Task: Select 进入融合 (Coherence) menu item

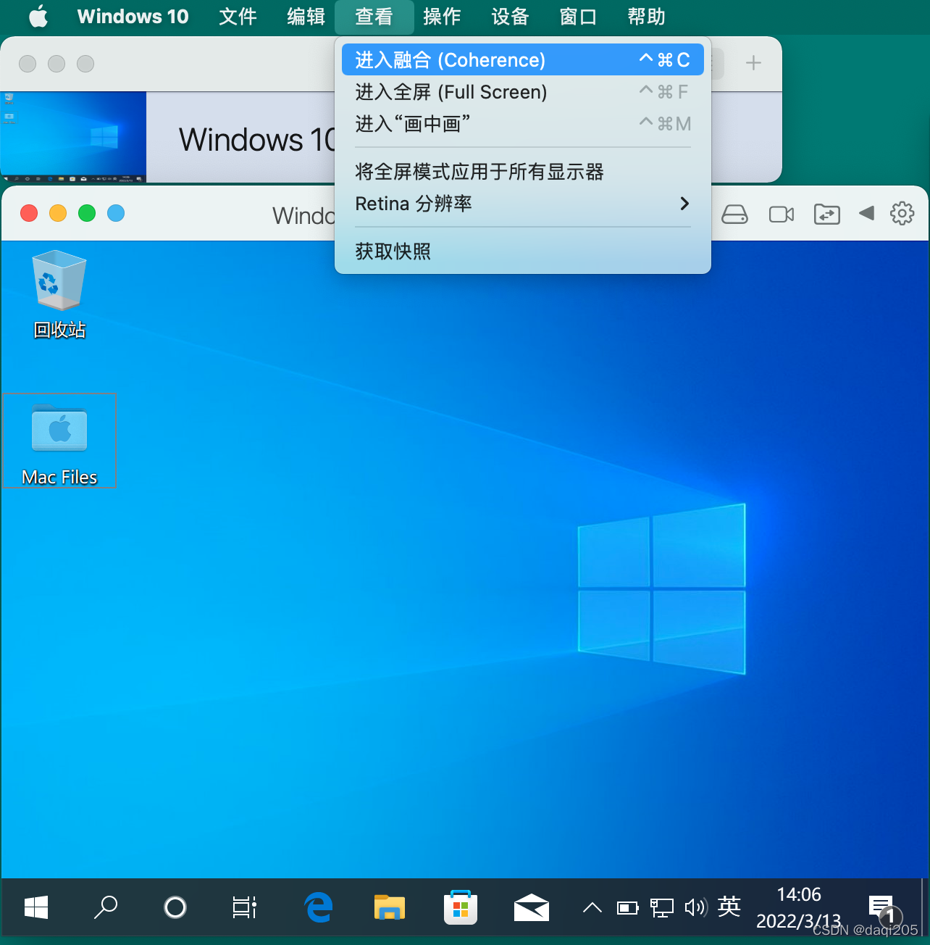Action: 522,59
